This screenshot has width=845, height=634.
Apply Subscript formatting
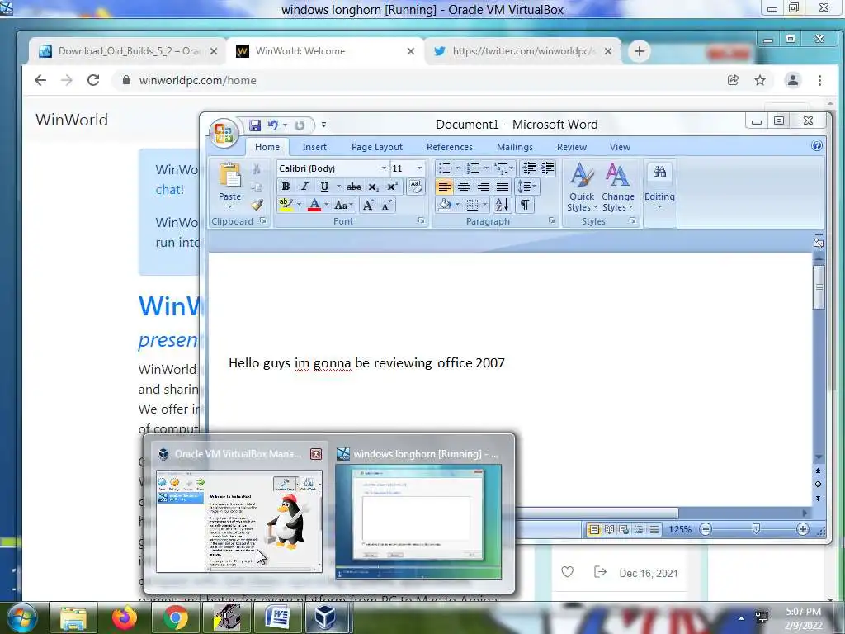point(373,187)
